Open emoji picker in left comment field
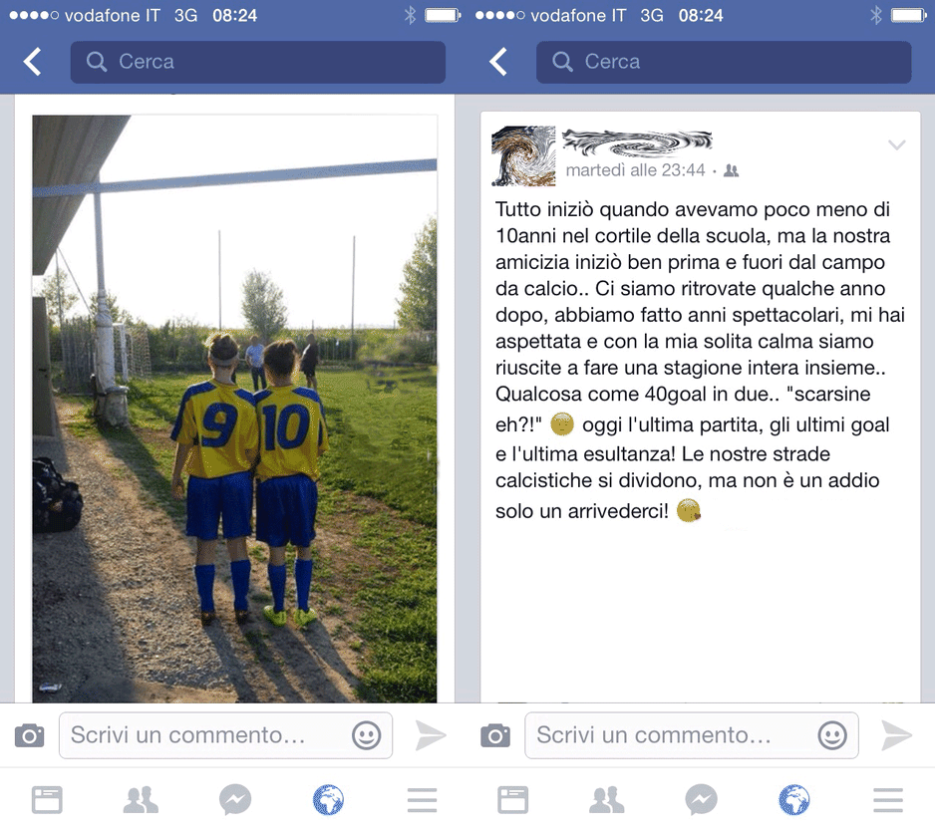The width and height of the screenshot is (935, 832). [366, 735]
